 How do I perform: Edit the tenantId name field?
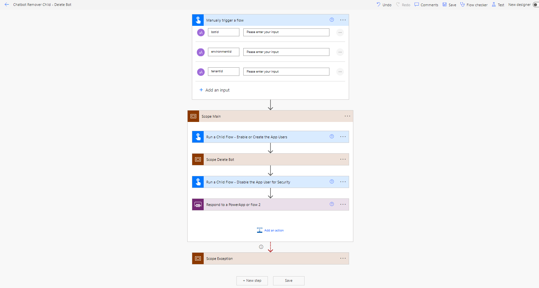[x=224, y=71]
